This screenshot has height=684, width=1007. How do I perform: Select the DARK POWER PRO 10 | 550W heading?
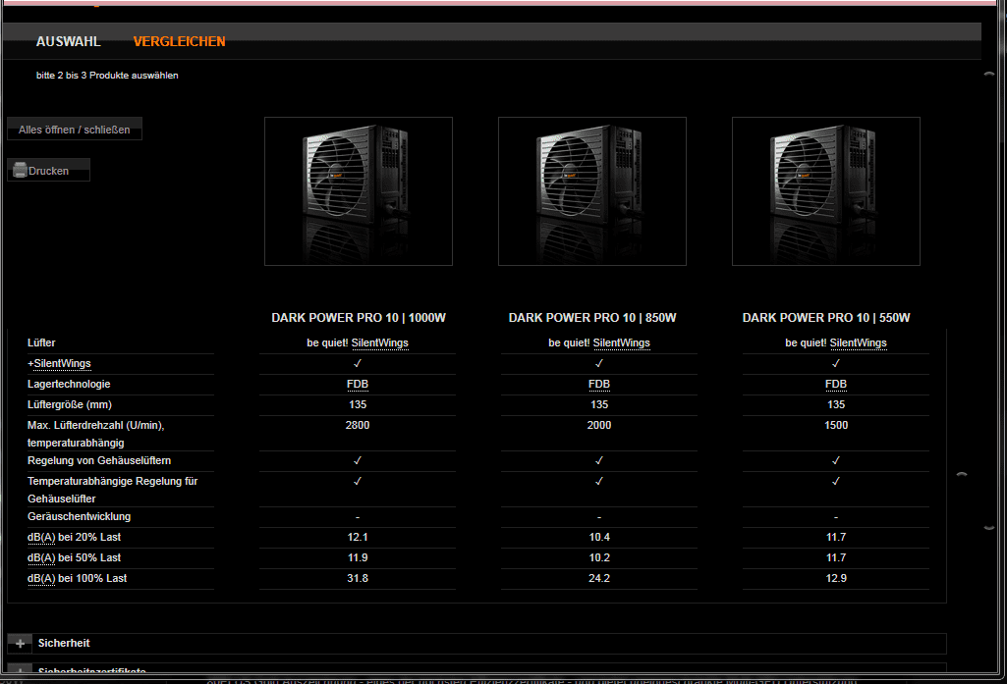click(826, 318)
